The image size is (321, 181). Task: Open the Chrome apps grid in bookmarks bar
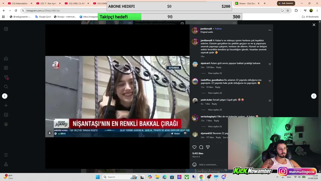[x=3, y=17]
